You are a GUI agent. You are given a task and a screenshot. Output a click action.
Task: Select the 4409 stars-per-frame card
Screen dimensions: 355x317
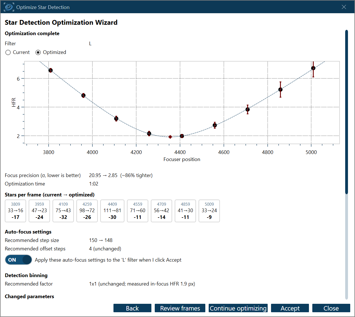coord(112,211)
